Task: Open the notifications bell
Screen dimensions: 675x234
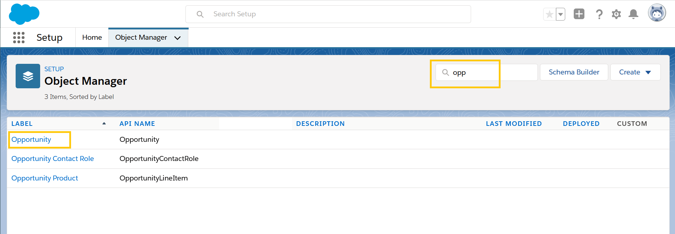Action: coord(633,14)
